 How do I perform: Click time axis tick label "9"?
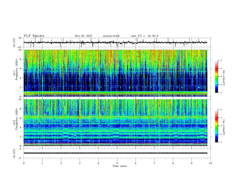192,163
